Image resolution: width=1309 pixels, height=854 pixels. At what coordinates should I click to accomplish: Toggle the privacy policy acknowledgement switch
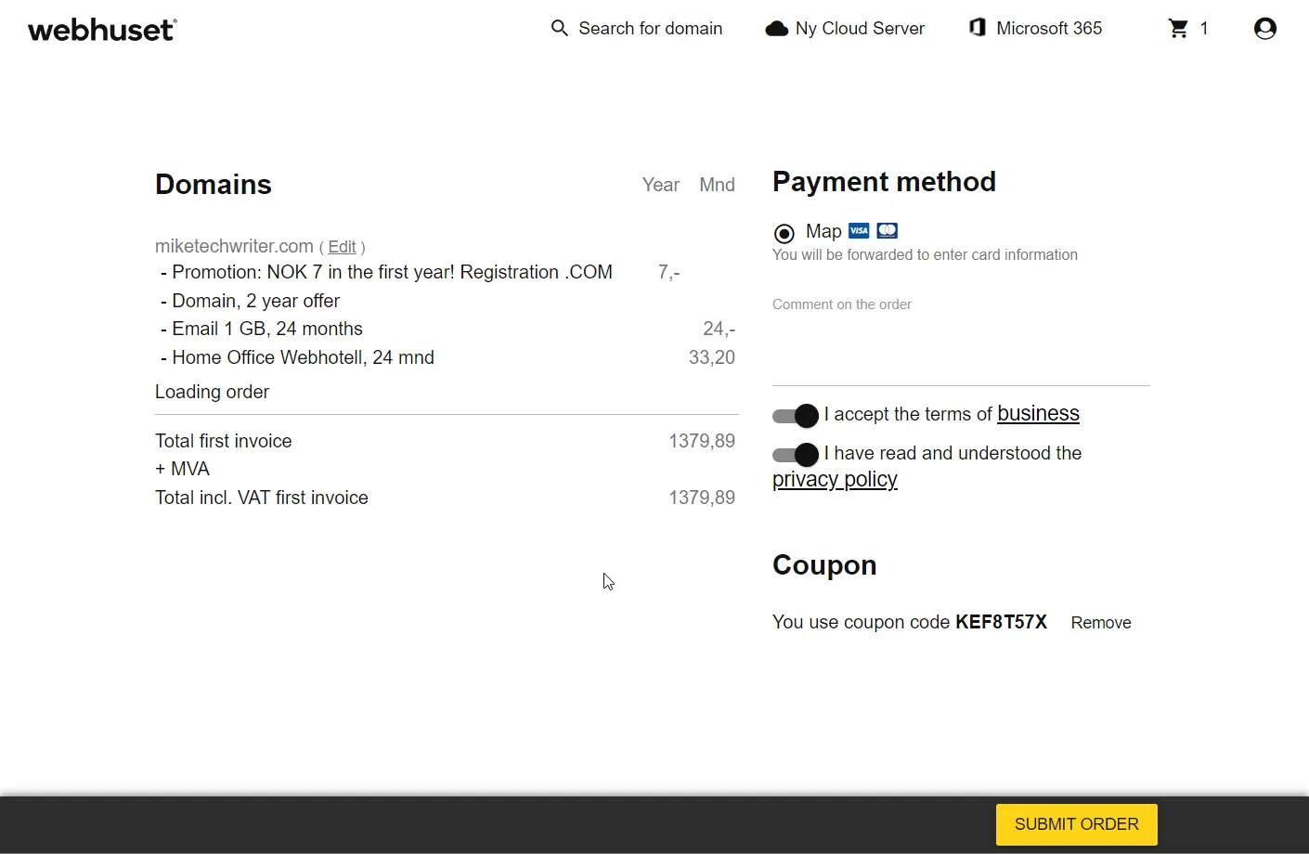(795, 454)
